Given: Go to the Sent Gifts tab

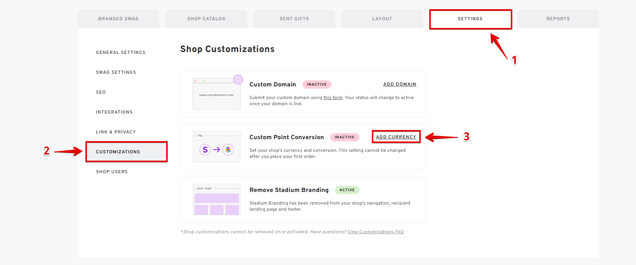Looking at the screenshot, I should (294, 19).
